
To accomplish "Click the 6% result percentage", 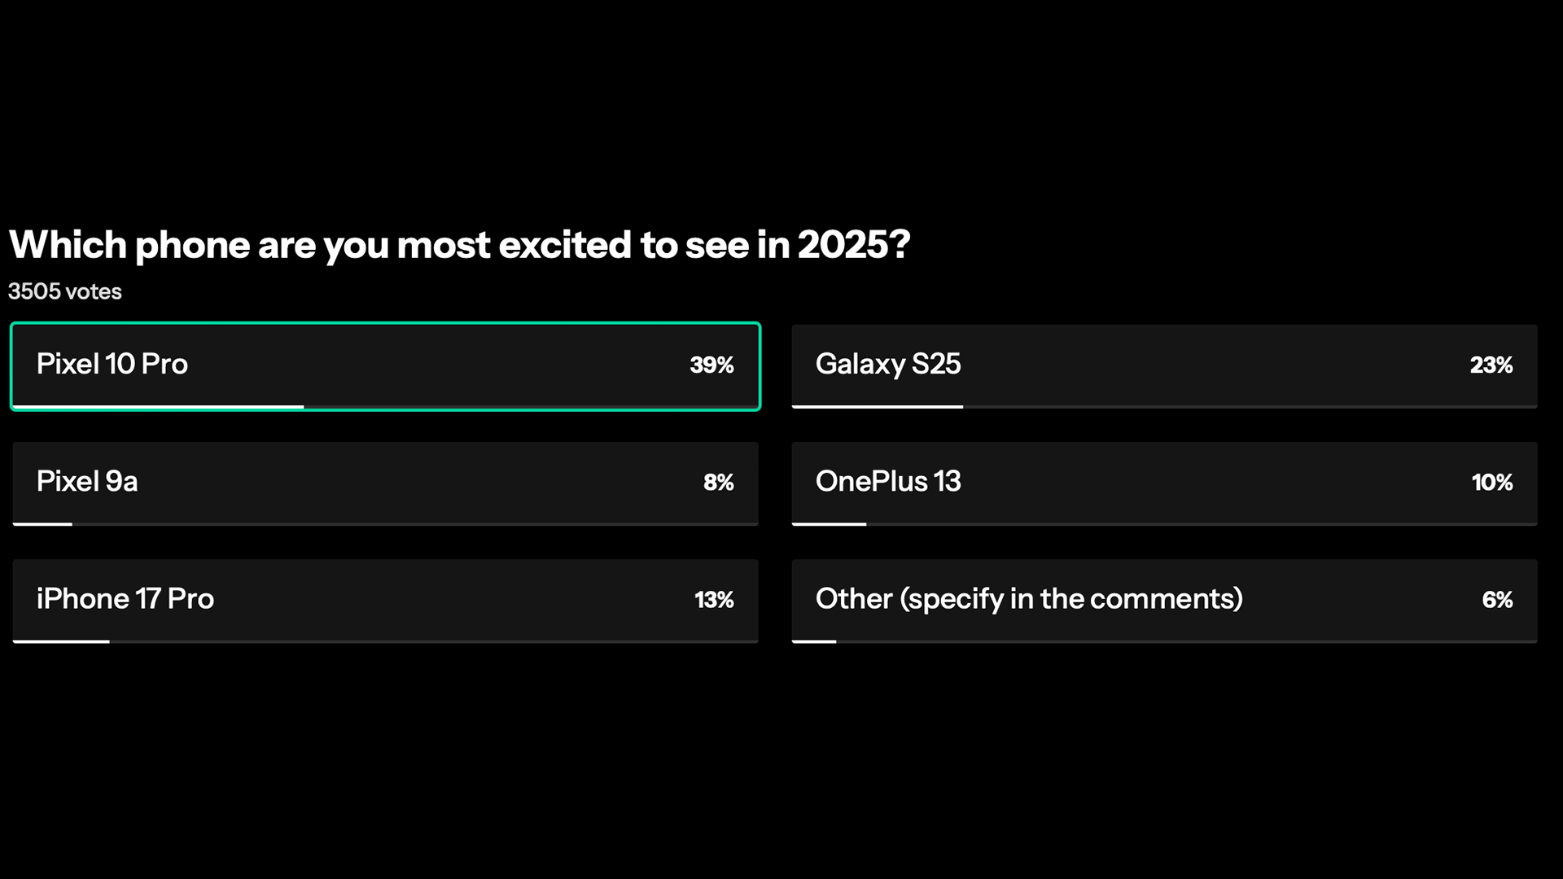I will coord(1496,600).
